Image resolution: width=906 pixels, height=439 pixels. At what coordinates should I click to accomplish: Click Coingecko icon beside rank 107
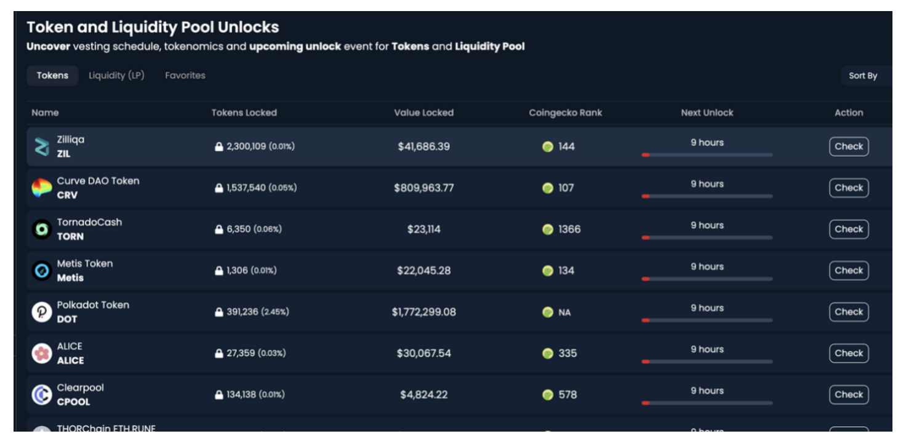click(x=548, y=188)
